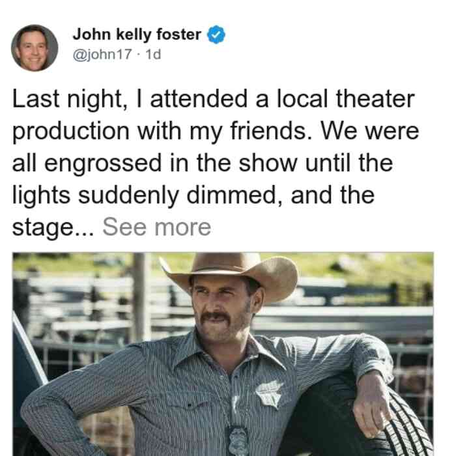This screenshot has width=456, height=456.
Task: Click the phrase 'engrossed in the show'
Action: [x=171, y=164]
